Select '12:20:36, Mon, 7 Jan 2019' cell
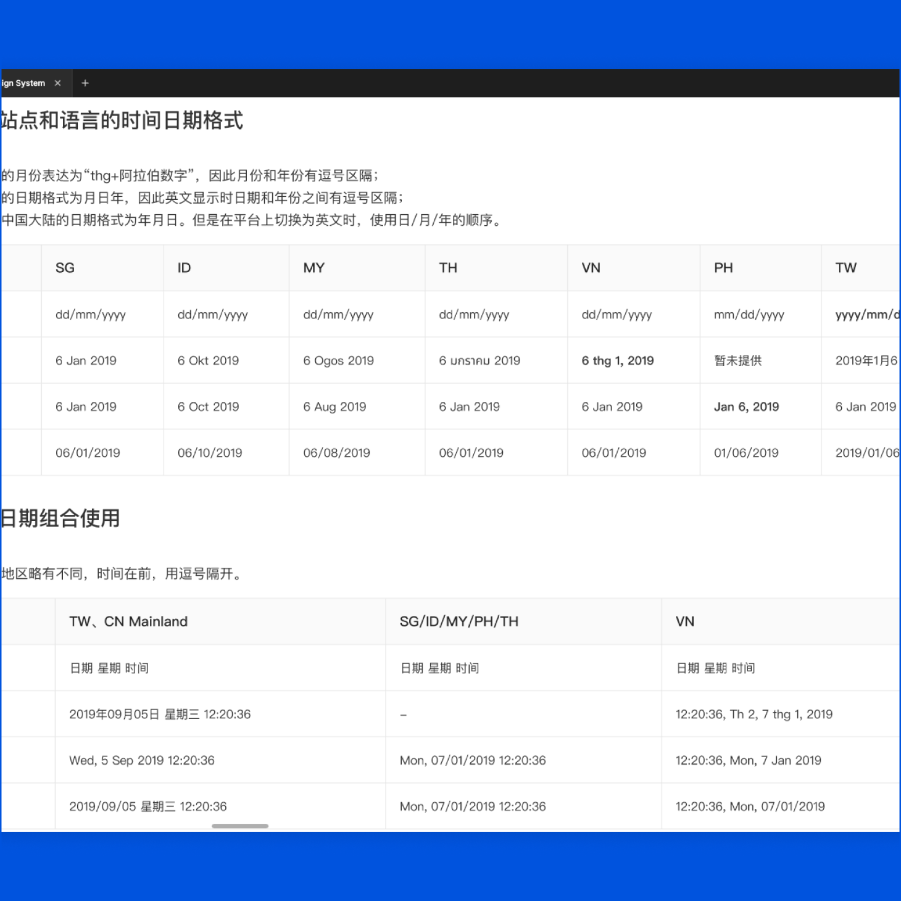 [x=780, y=760]
